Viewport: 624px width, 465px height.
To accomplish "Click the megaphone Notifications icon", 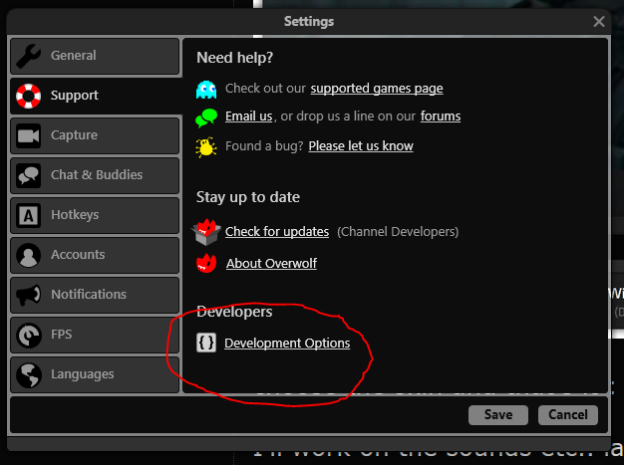I will point(28,295).
